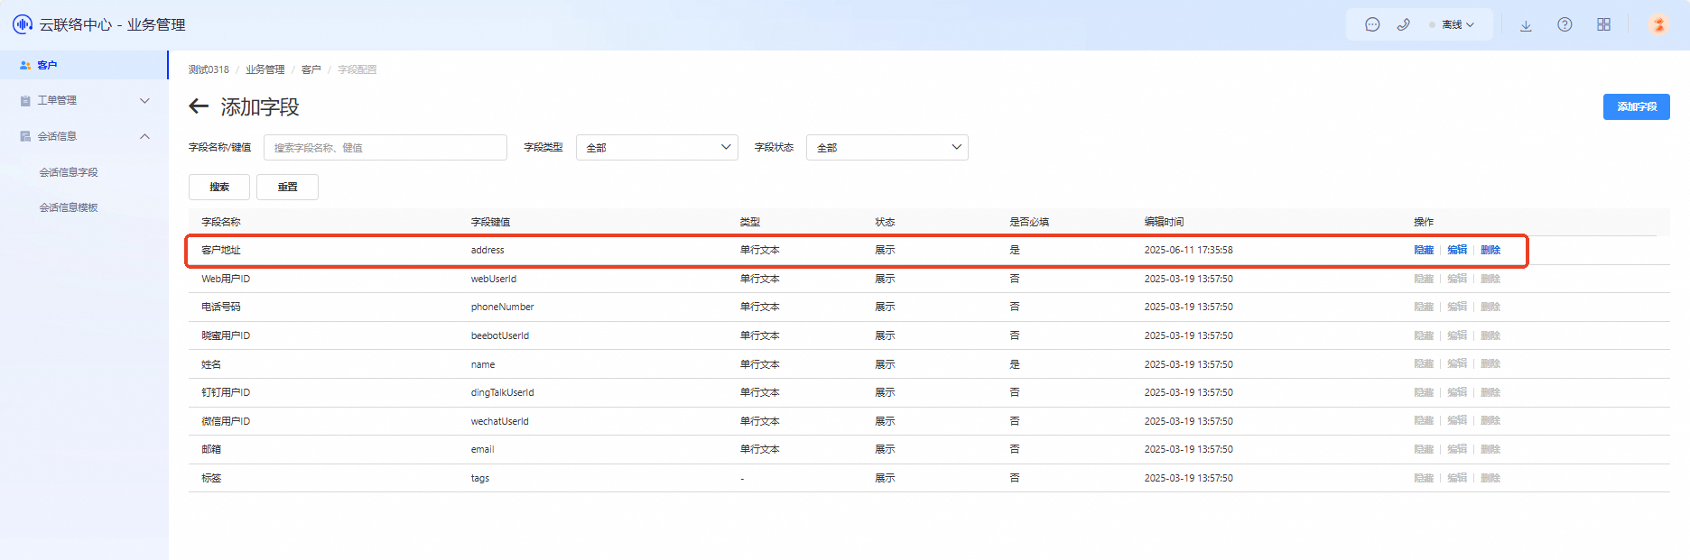1690x560 pixels.
Task: Click the beebotUserId key cell
Action: tap(500, 335)
